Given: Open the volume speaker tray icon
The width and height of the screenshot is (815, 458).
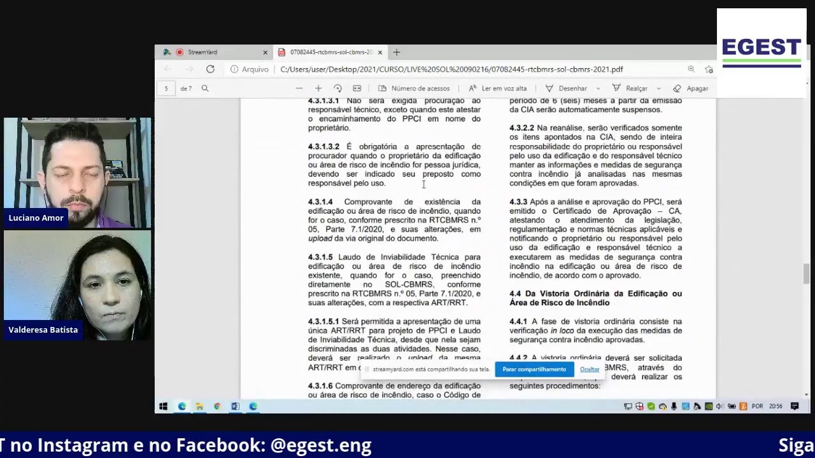Looking at the screenshot, I should pyautogui.click(x=719, y=406).
